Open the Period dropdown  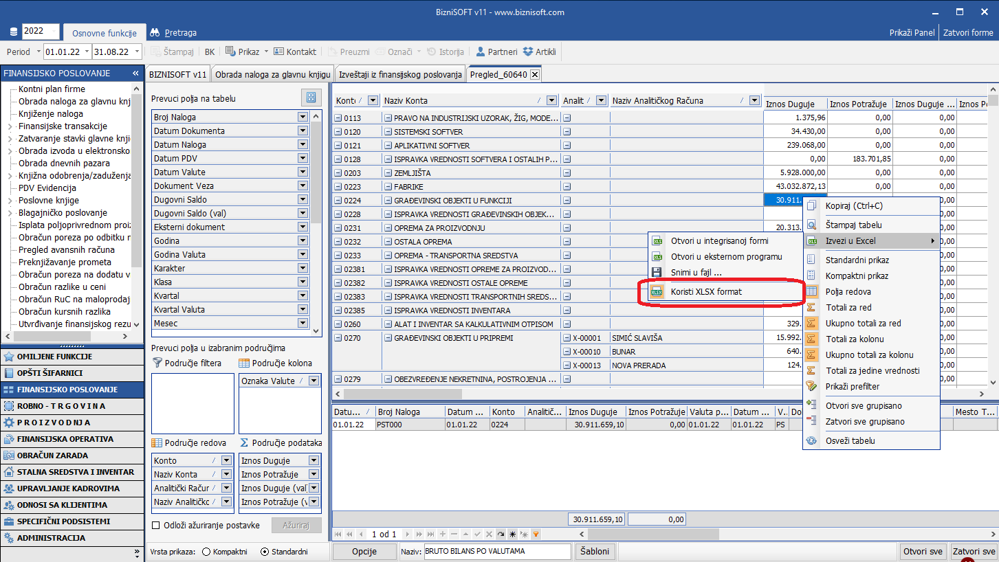pyautogui.click(x=37, y=52)
